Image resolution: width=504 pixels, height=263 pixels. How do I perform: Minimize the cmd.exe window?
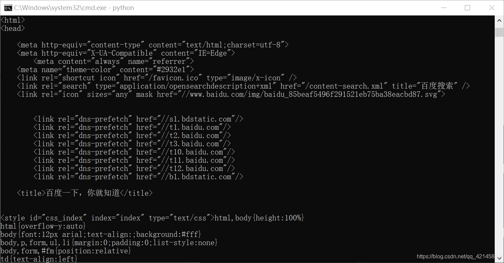pyautogui.click(x=443, y=8)
